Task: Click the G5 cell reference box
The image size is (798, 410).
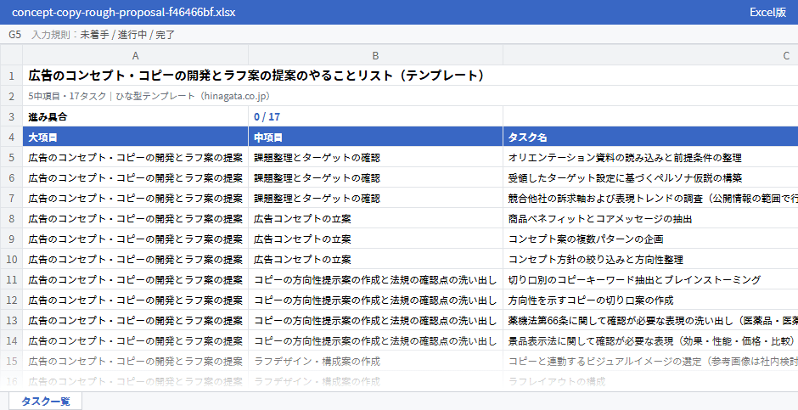Action: click(x=14, y=35)
